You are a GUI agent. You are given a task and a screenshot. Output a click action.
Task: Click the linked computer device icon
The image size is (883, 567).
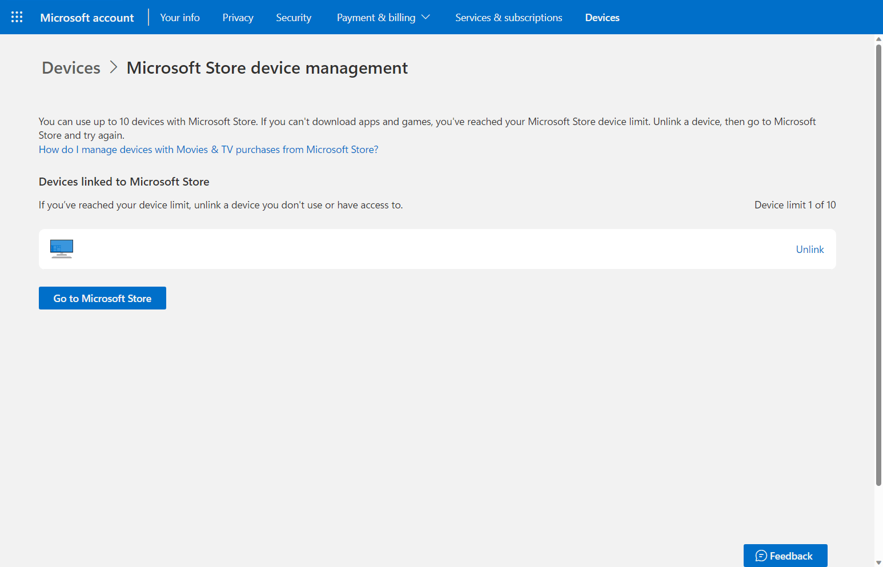[62, 249]
